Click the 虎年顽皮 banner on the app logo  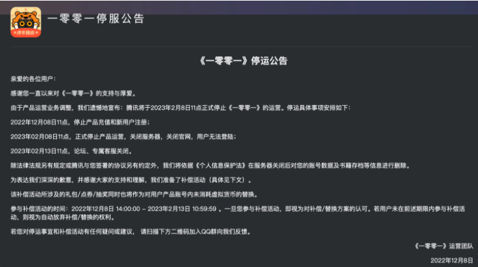pyautogui.click(x=26, y=32)
